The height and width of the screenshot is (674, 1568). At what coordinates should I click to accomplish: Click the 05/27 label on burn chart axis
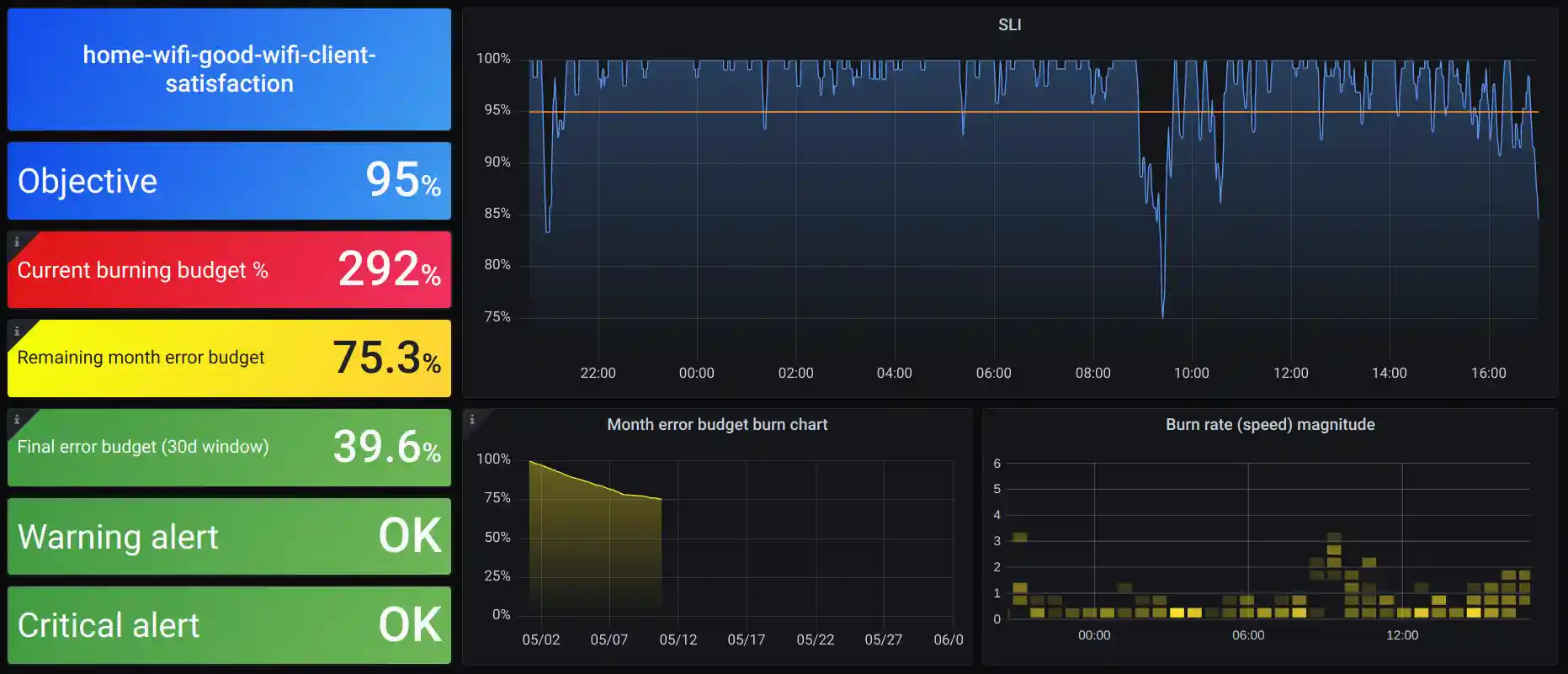pyautogui.click(x=883, y=640)
